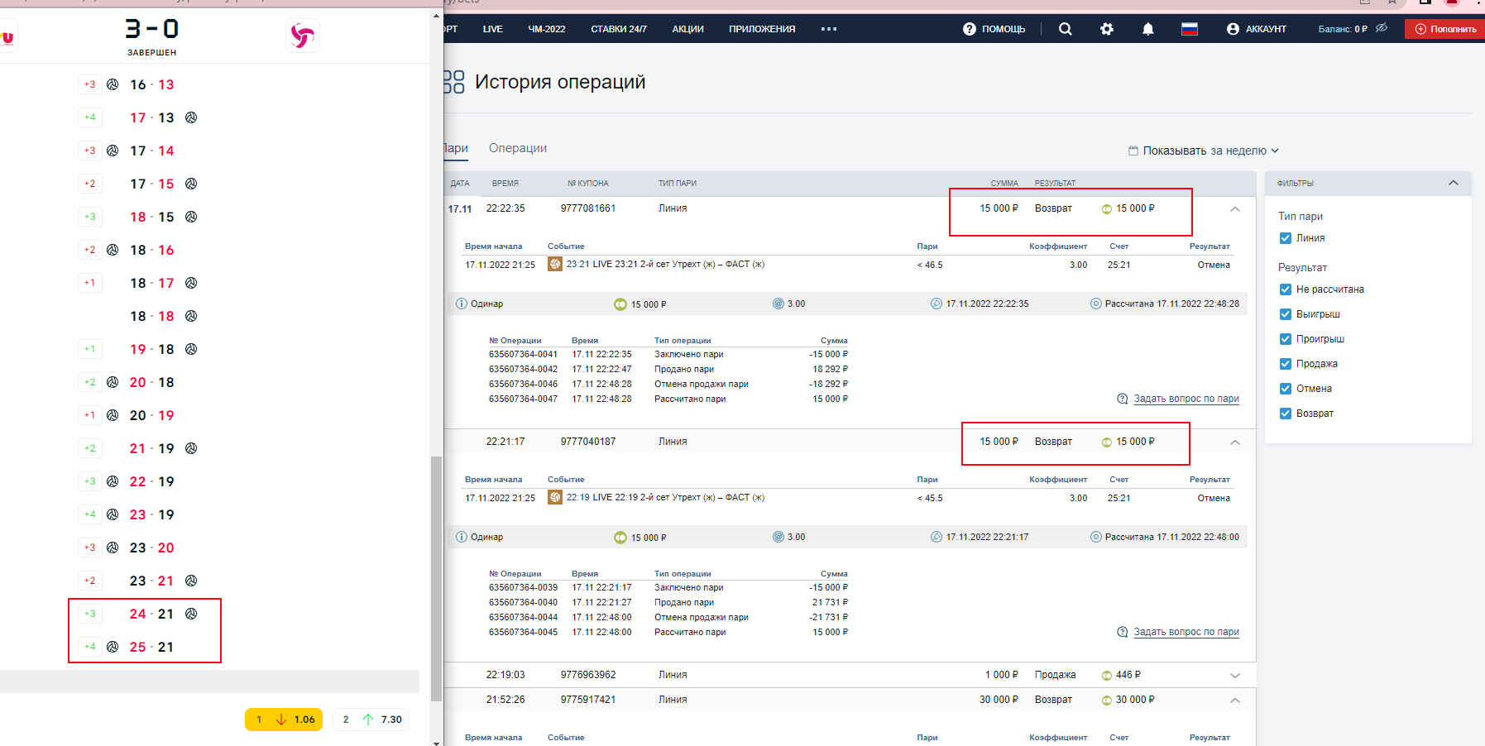Click first Задать вопрос по пари link
This screenshot has width=1485, height=746.
point(1186,399)
